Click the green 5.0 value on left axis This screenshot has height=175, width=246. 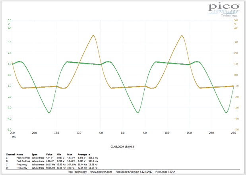pyautogui.click(x=10, y=20)
